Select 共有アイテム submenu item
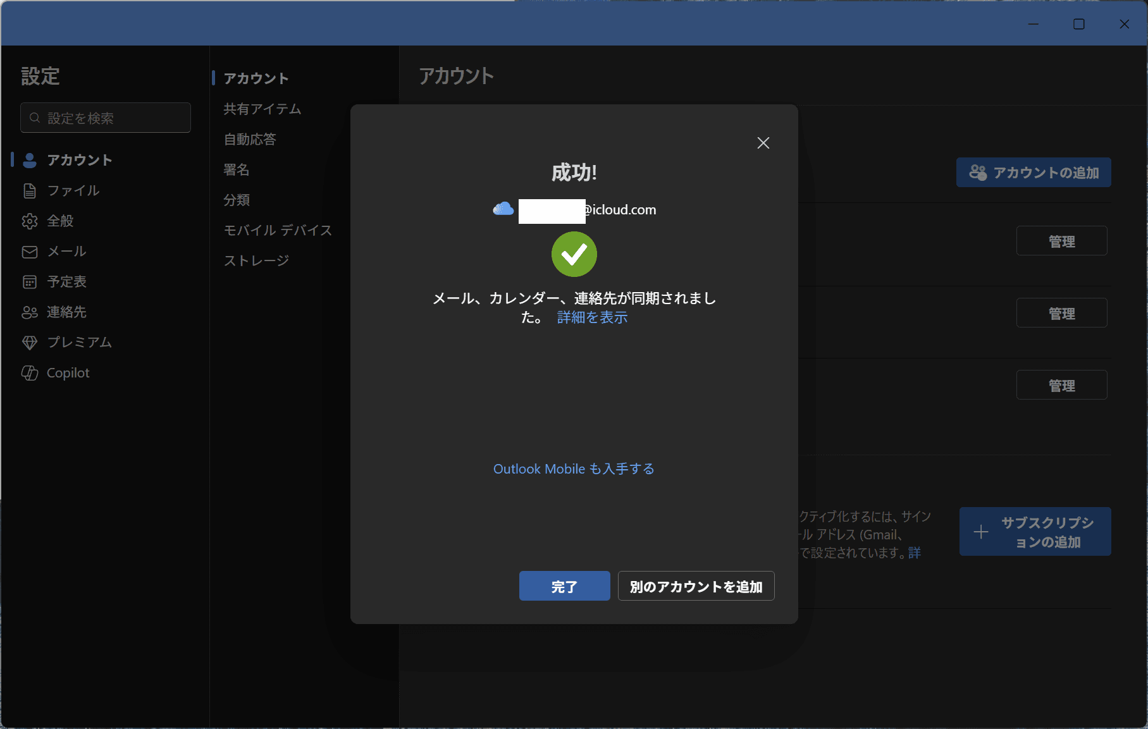 [x=262, y=109]
